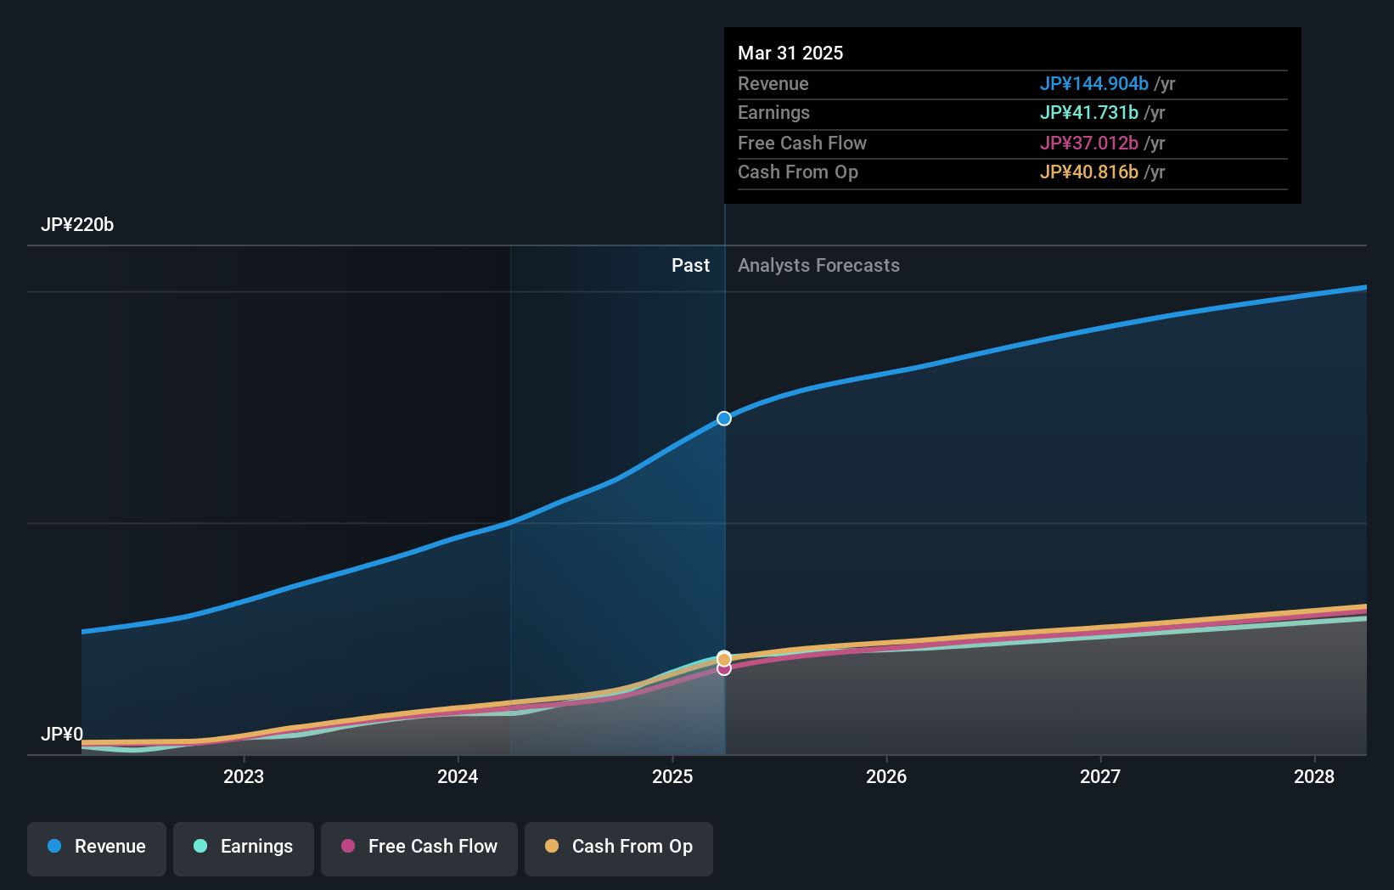1394x890 pixels.
Task: Select the 2024 x-axis label
Action: coord(458,776)
